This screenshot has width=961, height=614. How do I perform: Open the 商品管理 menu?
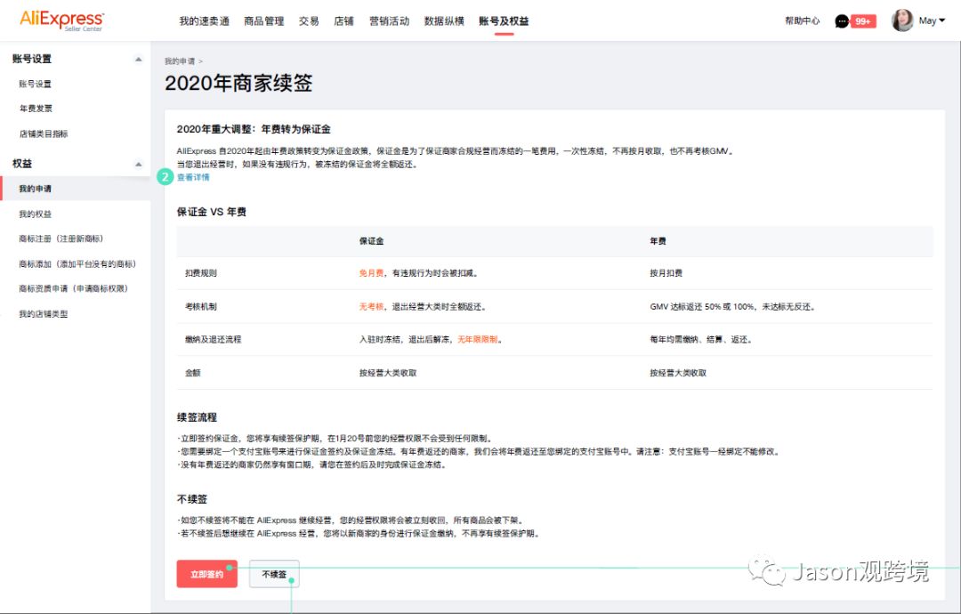click(x=263, y=20)
